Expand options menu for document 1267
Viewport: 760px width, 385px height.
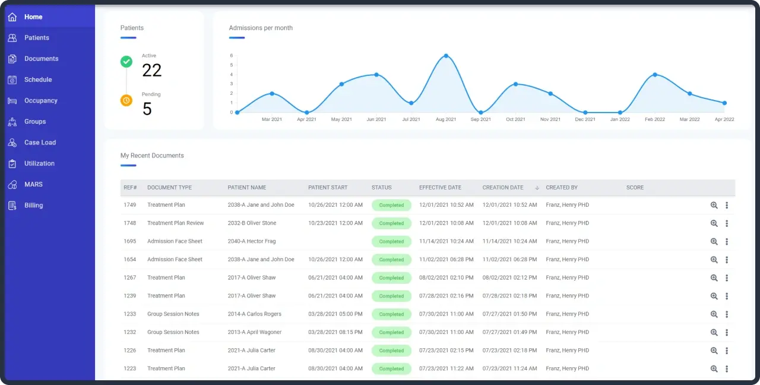click(x=727, y=278)
